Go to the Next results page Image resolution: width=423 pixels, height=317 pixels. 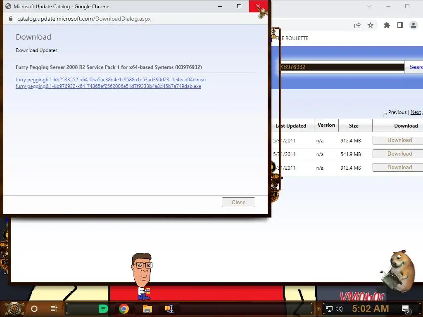(x=416, y=112)
